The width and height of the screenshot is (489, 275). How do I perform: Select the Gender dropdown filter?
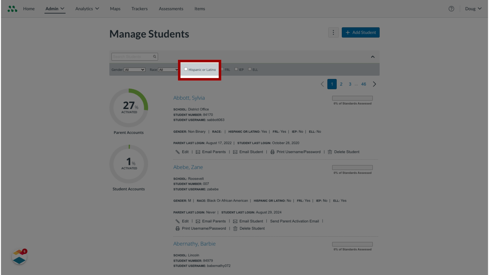[x=134, y=69]
